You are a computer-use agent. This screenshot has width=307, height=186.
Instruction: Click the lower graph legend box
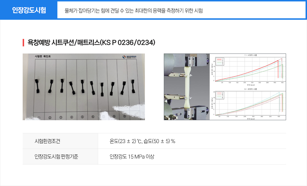coord(219,96)
